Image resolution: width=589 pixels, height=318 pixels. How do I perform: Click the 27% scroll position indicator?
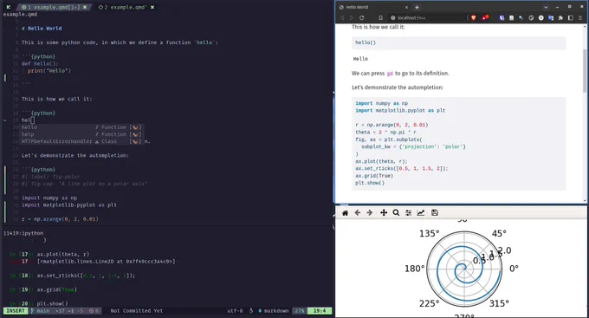coord(300,311)
